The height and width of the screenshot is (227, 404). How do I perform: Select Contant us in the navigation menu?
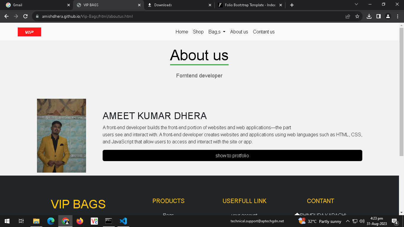(264, 32)
